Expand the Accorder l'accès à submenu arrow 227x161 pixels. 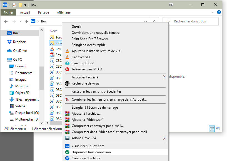tap(164, 77)
